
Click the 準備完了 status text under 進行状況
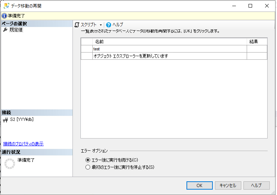coord(26,160)
